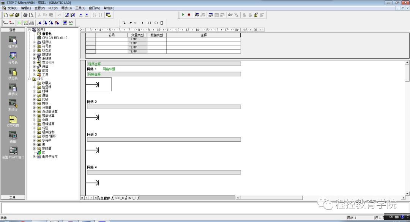Click the New project icon
This screenshot has height=222, width=410.
(5, 15)
